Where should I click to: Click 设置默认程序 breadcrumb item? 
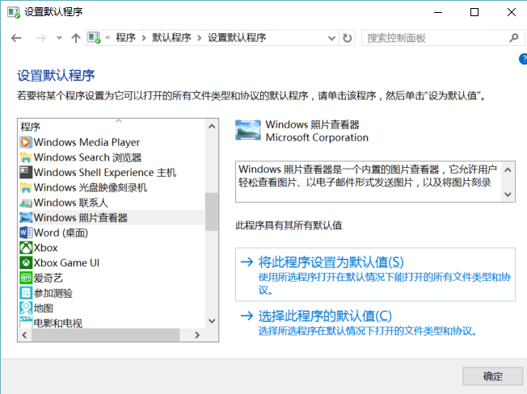pyautogui.click(x=237, y=38)
